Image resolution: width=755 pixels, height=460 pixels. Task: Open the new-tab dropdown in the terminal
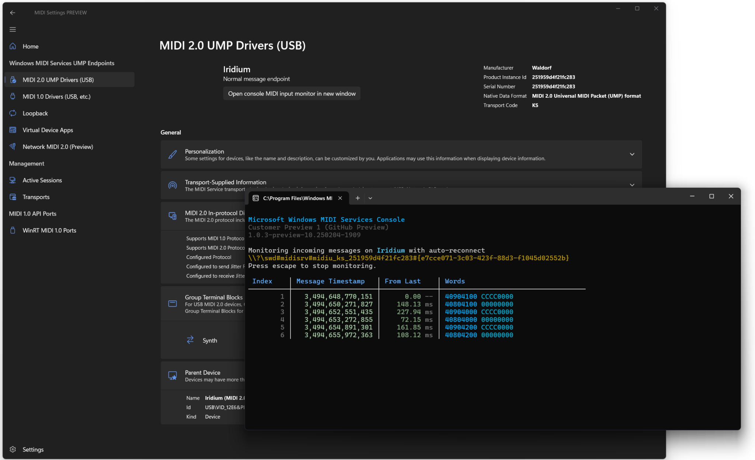coord(370,198)
